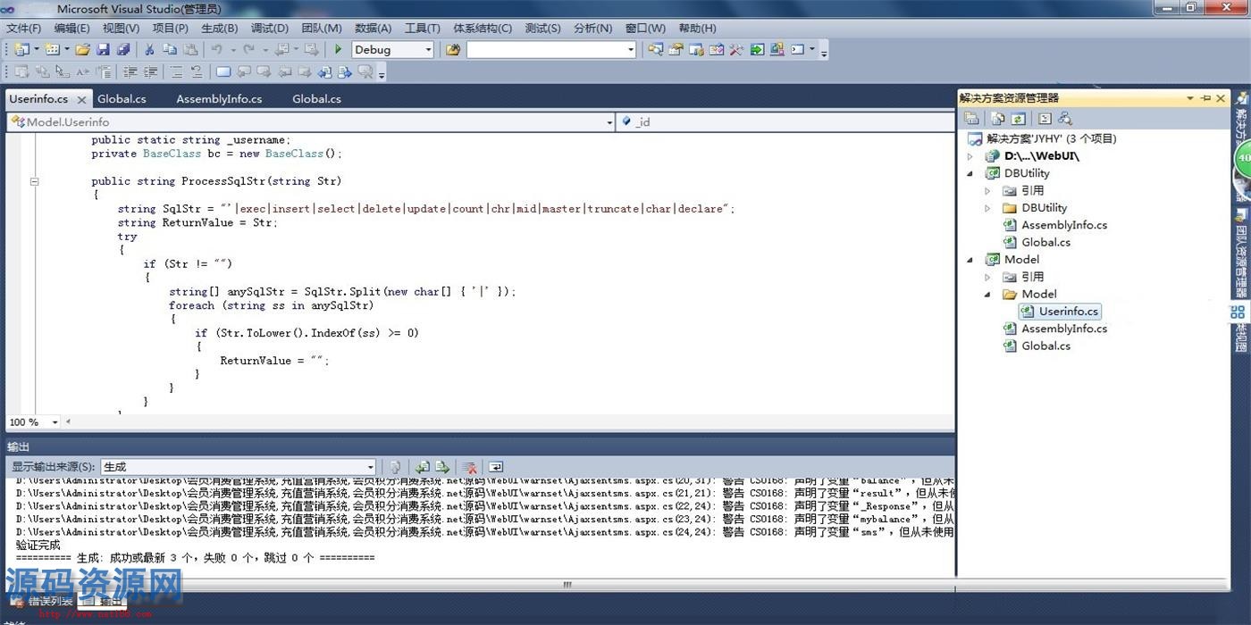Screen dimensions: 1251x625
Task: Switch to the first Global.cs editor tab
Action: 122,98
